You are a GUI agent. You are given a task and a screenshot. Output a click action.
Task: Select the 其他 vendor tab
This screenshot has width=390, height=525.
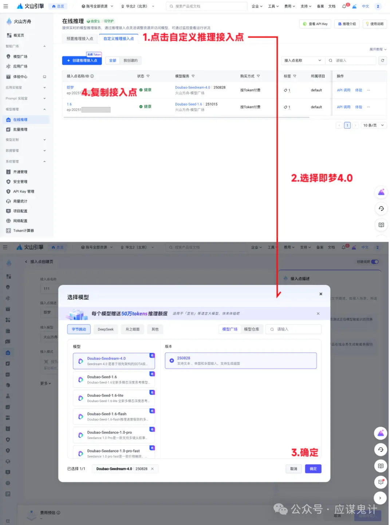tap(155, 329)
